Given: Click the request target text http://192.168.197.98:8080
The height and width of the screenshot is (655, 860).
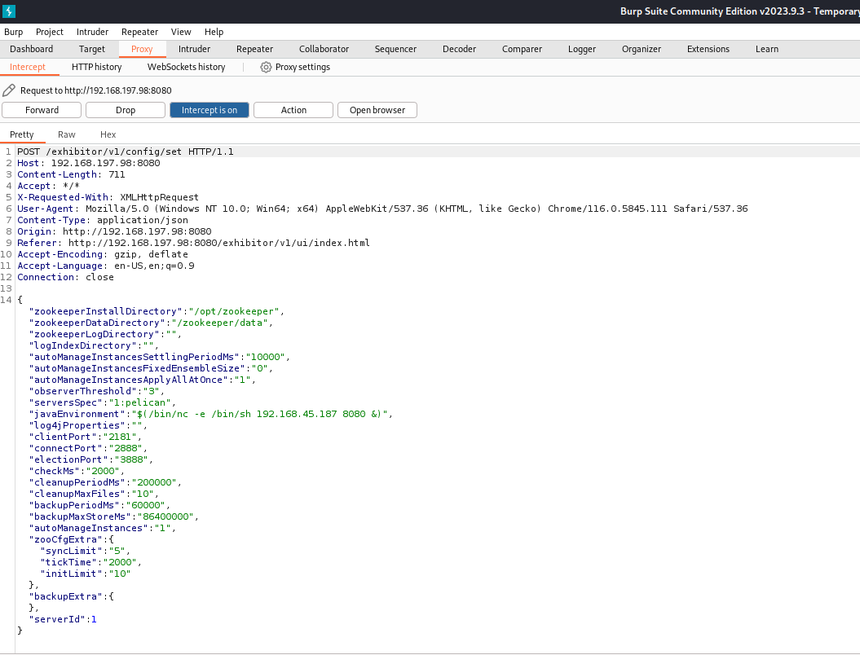Looking at the screenshot, I should pos(118,90).
